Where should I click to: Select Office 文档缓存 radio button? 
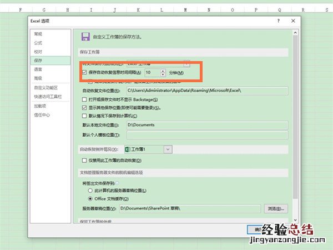90,198
